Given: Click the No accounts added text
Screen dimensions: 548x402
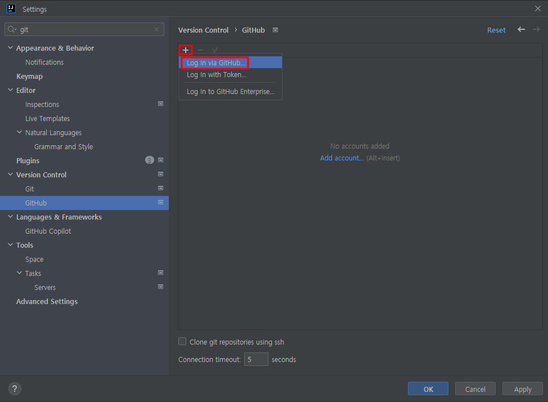Looking at the screenshot, I should click(x=360, y=146).
